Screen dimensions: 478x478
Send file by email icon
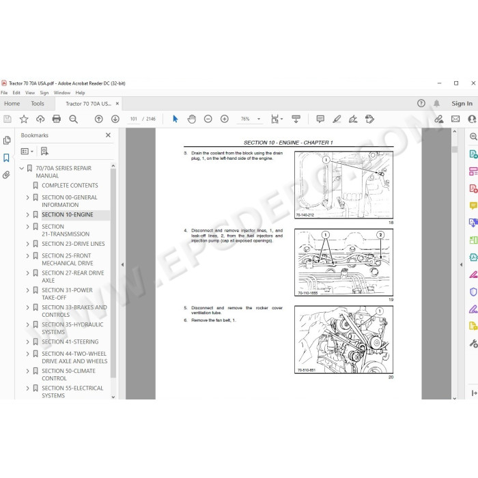pyautogui.click(x=455, y=119)
